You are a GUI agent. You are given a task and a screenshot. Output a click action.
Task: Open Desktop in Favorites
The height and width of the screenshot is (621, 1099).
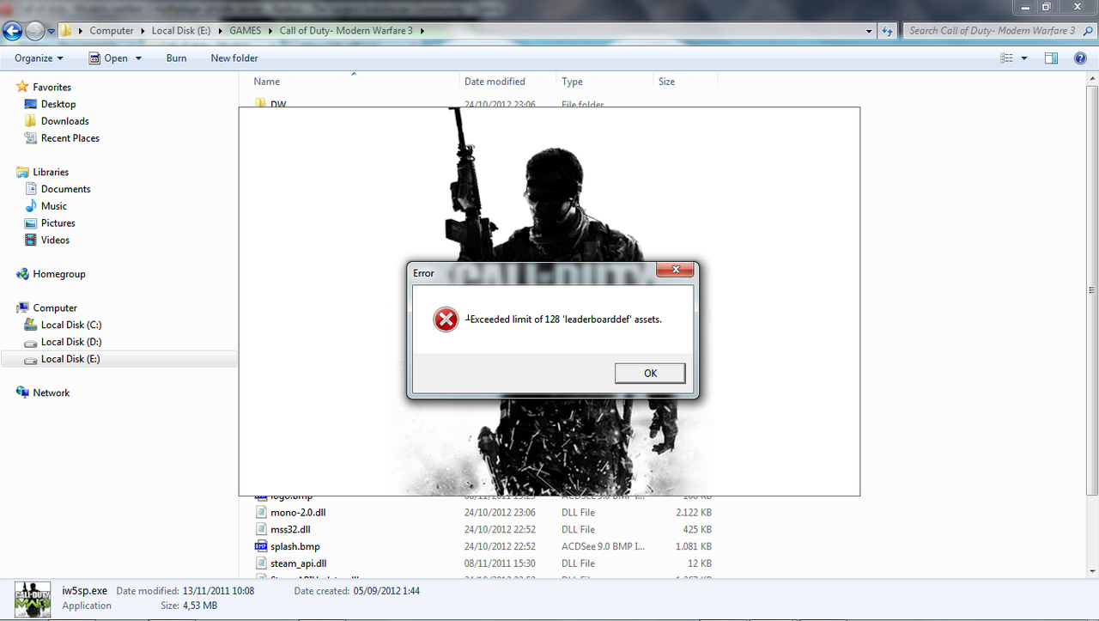[58, 104]
